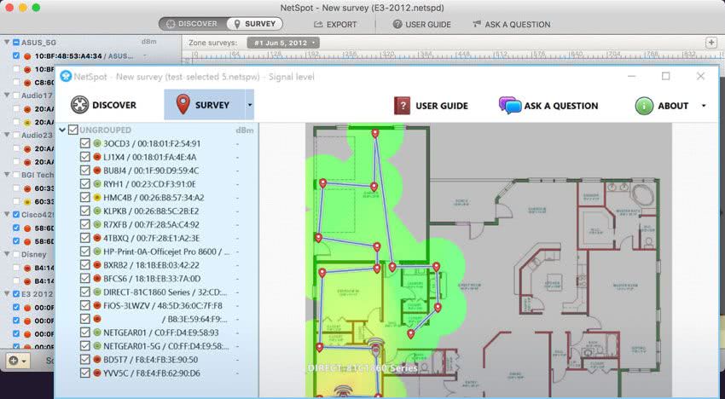Select Discover in front window toolbar

tap(103, 105)
